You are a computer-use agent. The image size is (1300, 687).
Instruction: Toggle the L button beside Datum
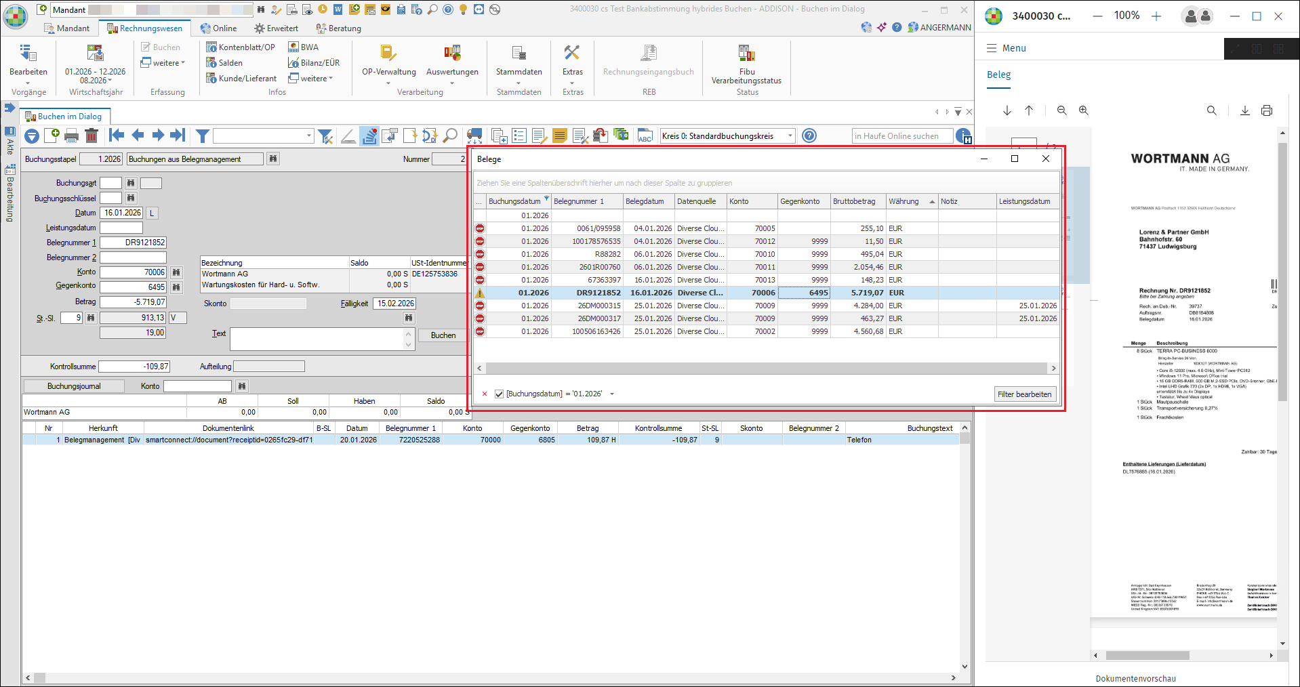[152, 213]
